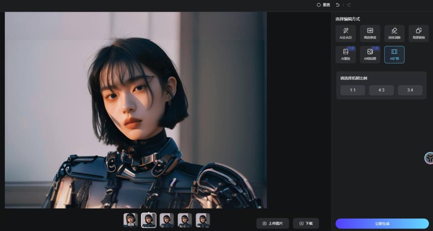433x231 pixels.
Task: Select the AI扩图 image expand tool
Action: click(394, 55)
